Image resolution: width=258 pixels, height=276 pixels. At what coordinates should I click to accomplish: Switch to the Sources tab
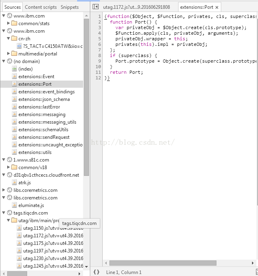[12, 7]
